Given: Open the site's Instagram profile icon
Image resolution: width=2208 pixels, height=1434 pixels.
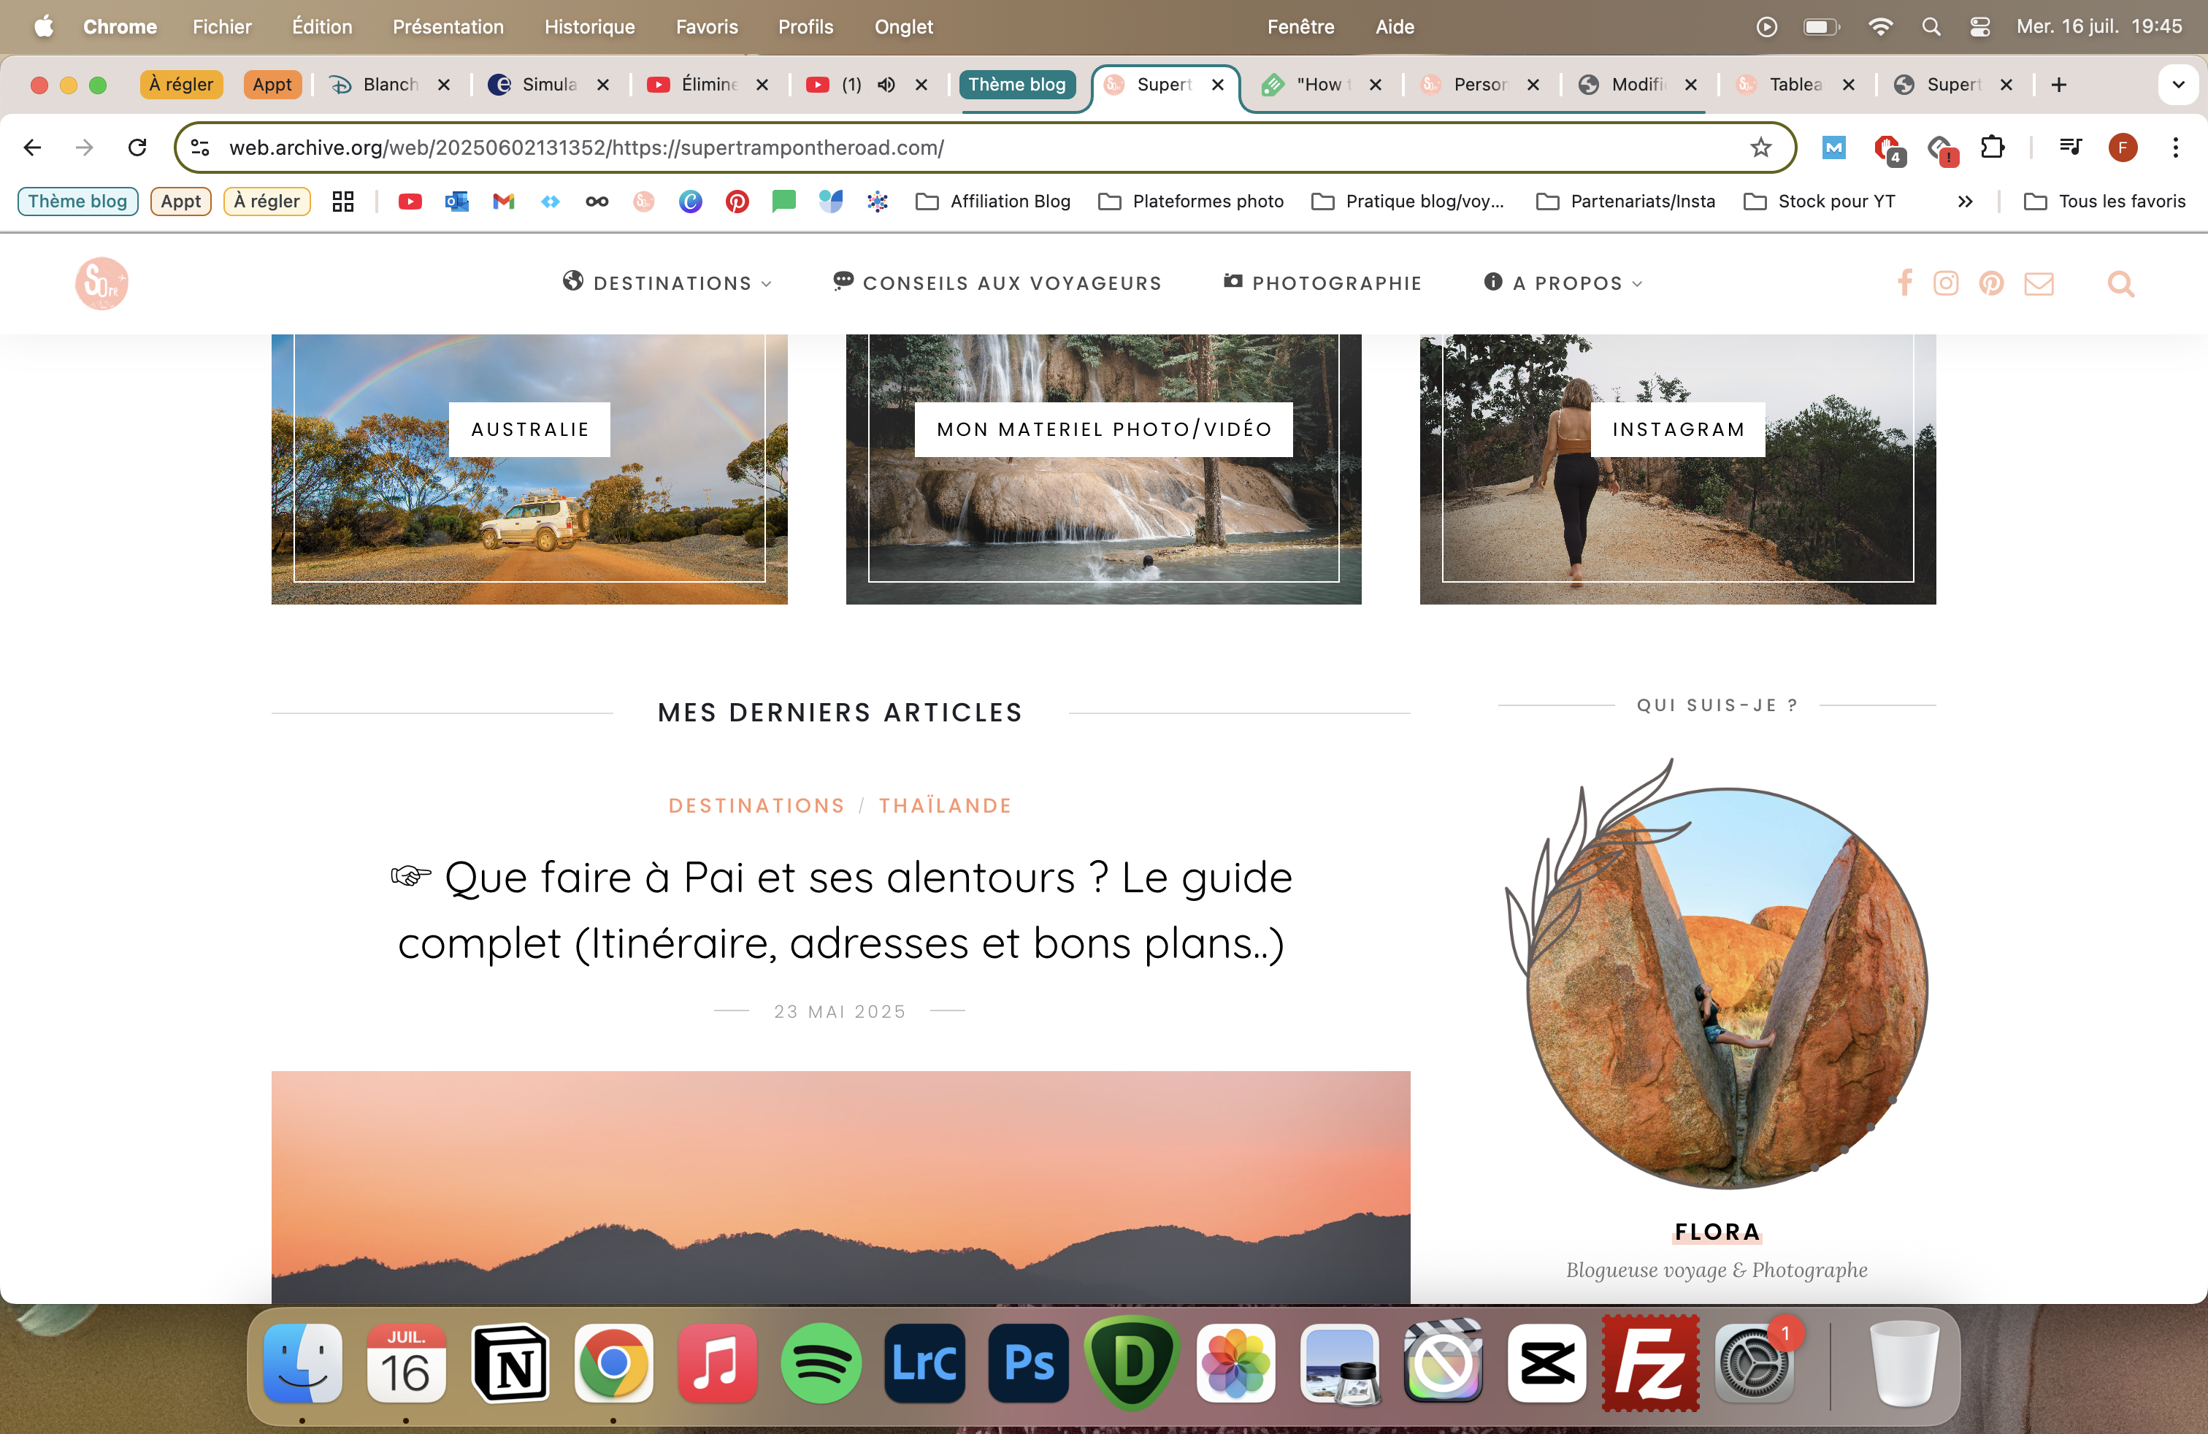Looking at the screenshot, I should (x=1945, y=283).
